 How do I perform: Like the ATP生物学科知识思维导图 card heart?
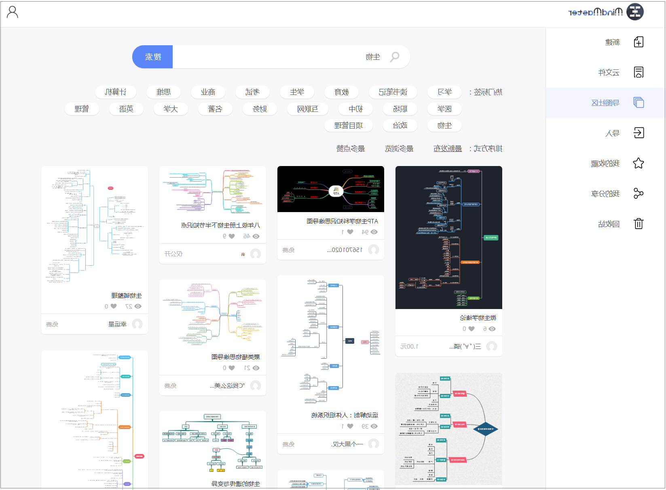pyautogui.click(x=350, y=232)
